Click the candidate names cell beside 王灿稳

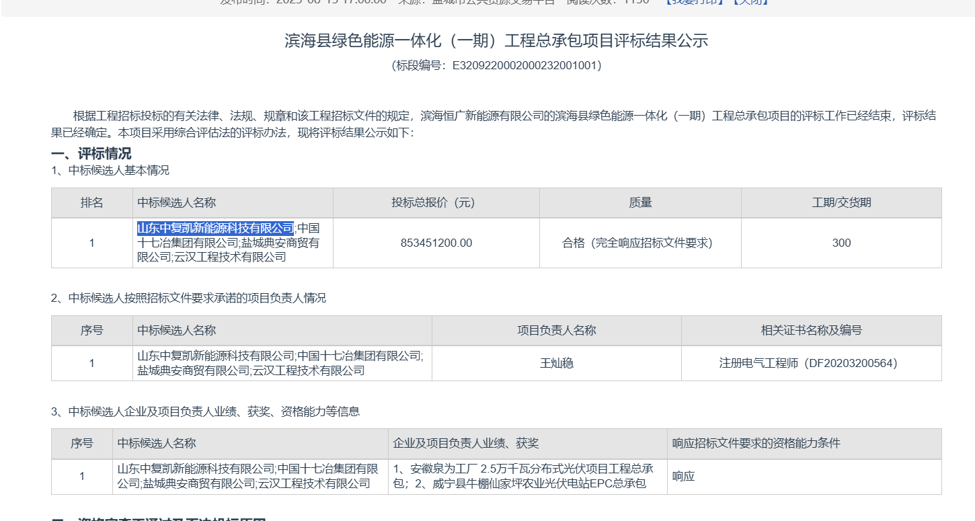point(282,364)
